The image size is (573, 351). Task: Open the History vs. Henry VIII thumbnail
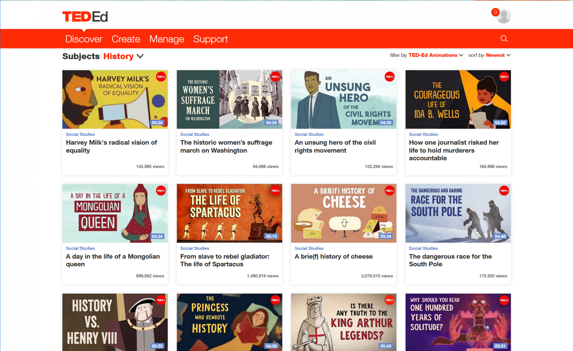pos(115,322)
